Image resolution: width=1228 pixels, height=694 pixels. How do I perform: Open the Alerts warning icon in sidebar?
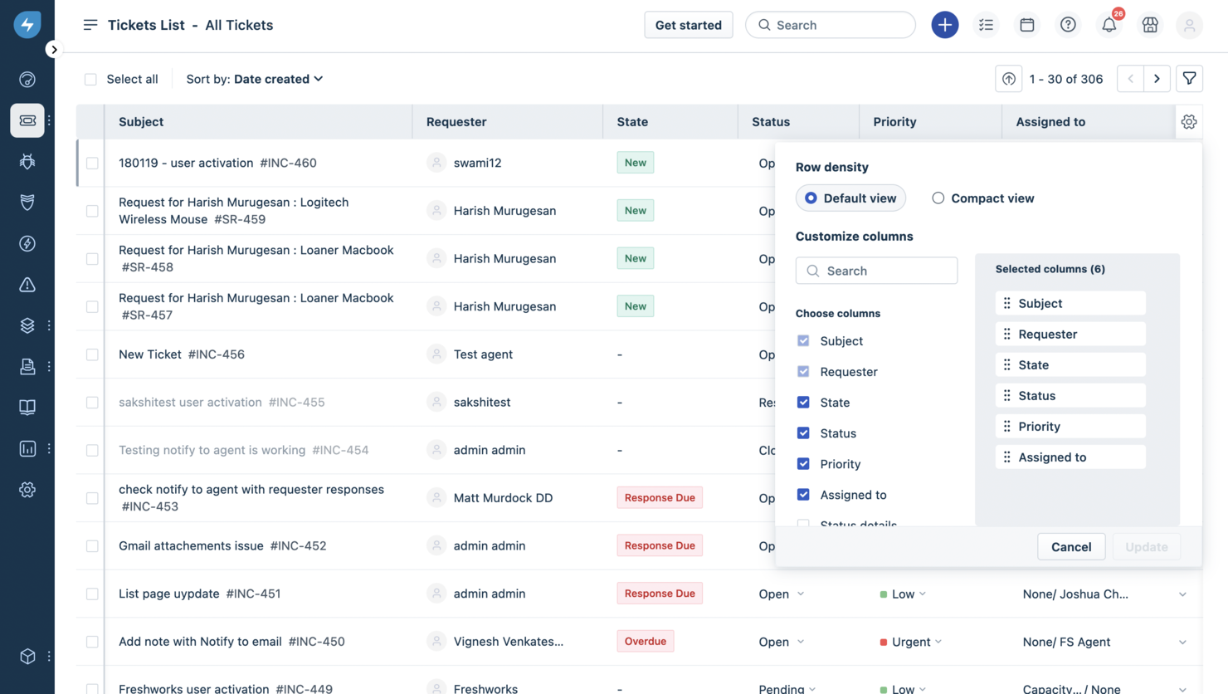[x=27, y=285]
